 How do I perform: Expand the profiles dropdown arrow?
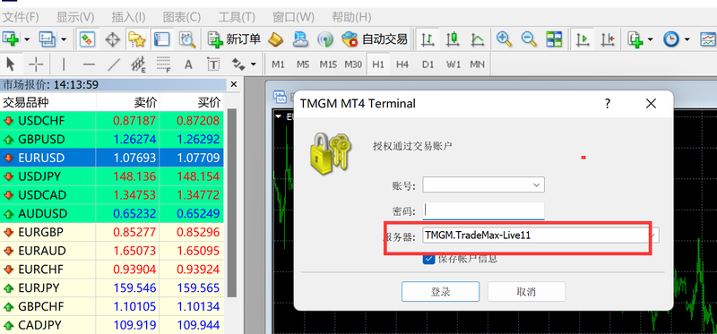tap(63, 39)
